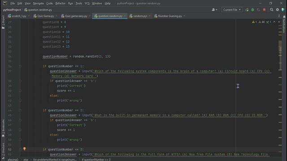Image resolution: width=287 pixels, height=161 pixels.
Task: Click the "print('wrong')" line under question2Answer
Action: point(70,140)
